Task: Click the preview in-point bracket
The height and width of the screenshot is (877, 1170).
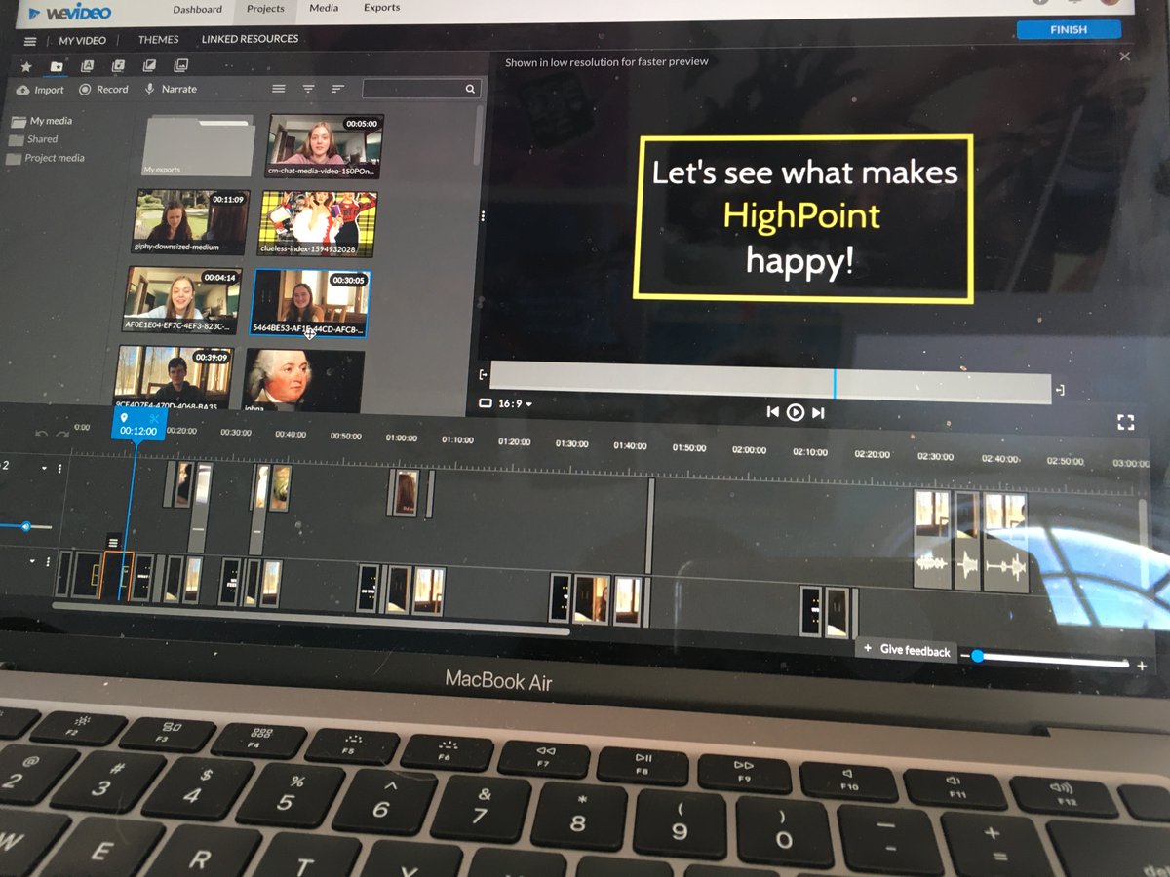Action: (x=483, y=374)
